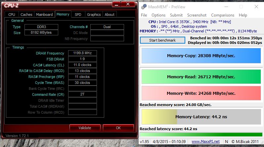Close the MaxxMEM window

coord(256,7)
